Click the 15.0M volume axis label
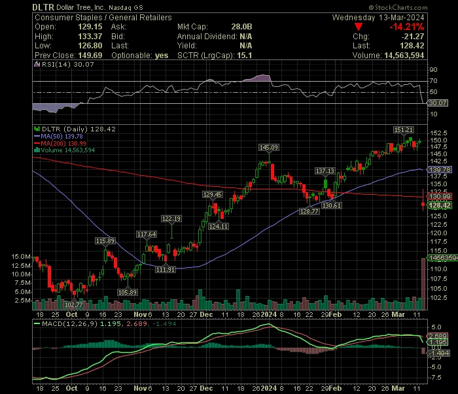The image size is (458, 394). [x=21, y=257]
